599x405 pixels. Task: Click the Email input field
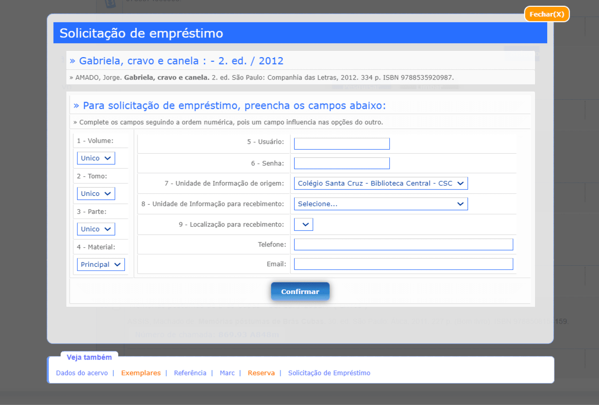point(403,264)
